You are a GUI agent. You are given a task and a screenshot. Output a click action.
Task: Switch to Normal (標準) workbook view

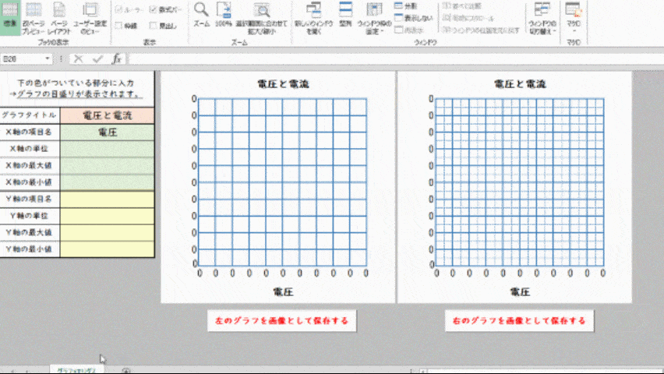pyautogui.click(x=10, y=16)
